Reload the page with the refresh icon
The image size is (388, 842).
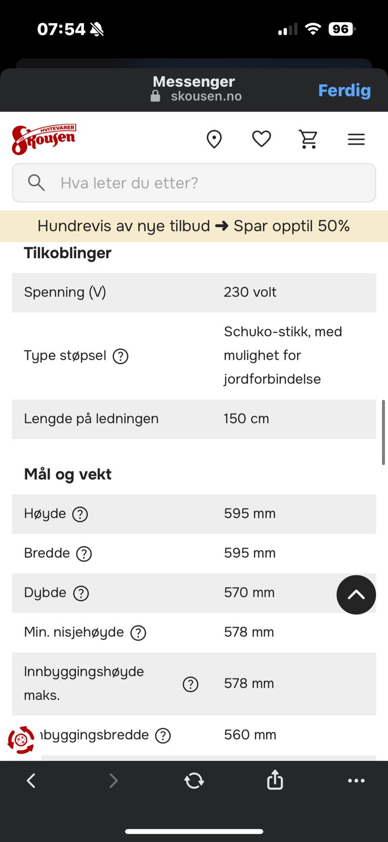194,780
